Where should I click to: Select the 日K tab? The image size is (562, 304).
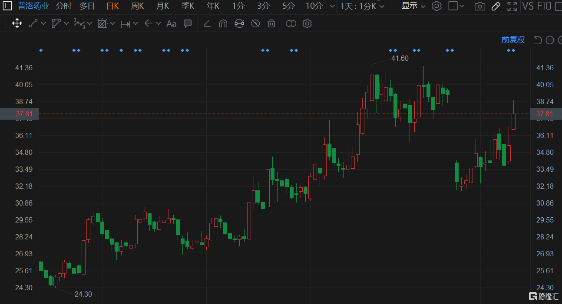coord(112,6)
